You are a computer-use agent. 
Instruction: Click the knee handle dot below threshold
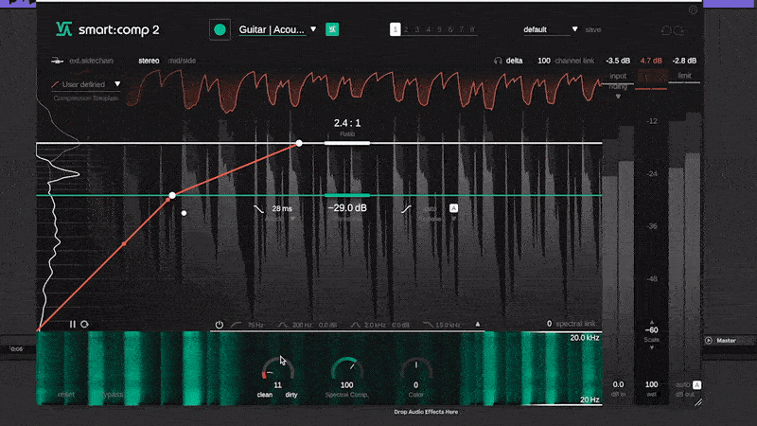pyautogui.click(x=184, y=213)
